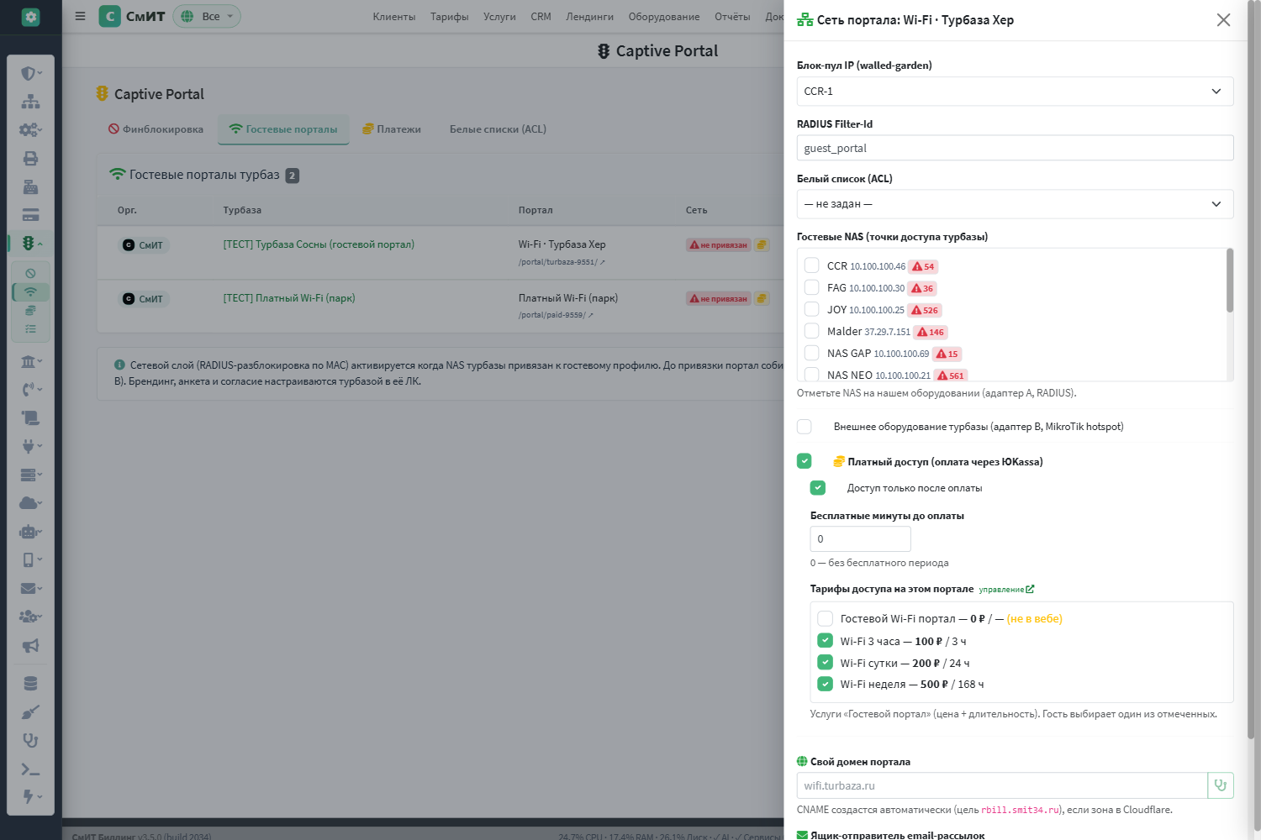Open the Все organization selector dropdown
Image resolution: width=1261 pixels, height=840 pixels.
[x=207, y=16]
